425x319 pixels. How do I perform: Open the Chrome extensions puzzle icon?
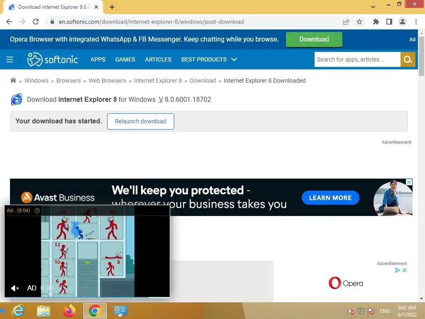point(376,22)
